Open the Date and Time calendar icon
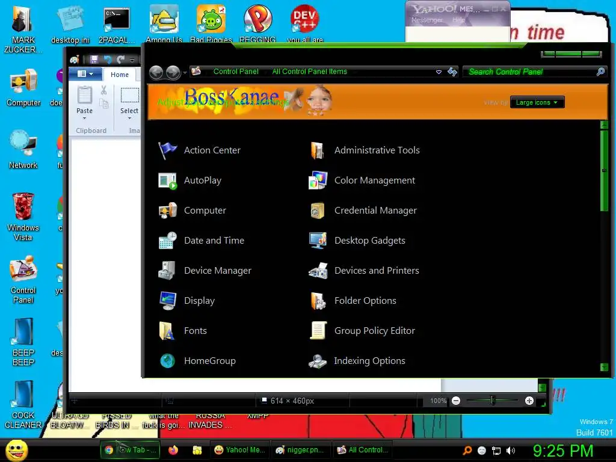The image size is (616, 462). point(167,241)
